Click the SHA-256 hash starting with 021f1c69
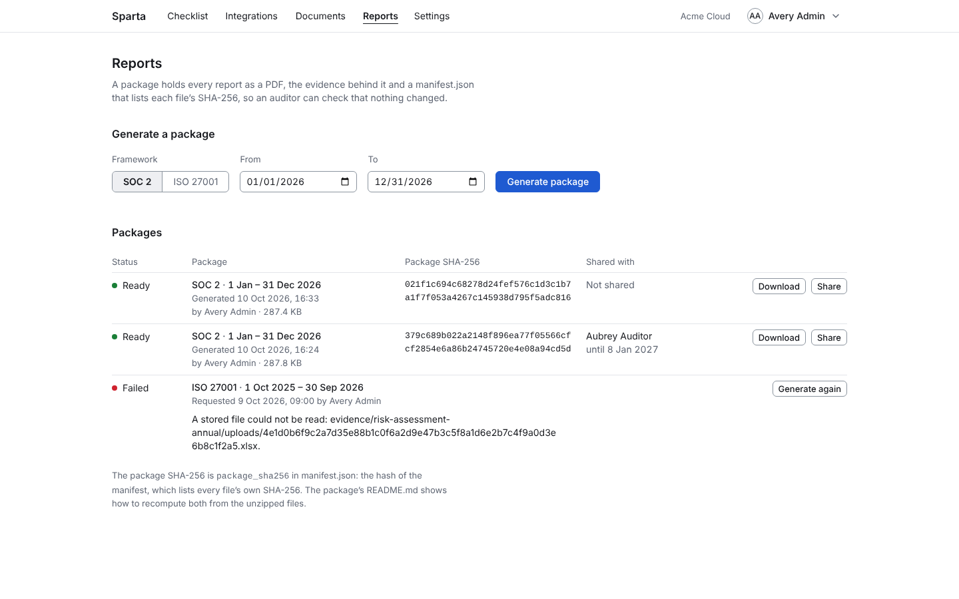 487,291
